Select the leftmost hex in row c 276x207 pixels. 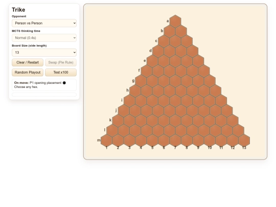164,41
